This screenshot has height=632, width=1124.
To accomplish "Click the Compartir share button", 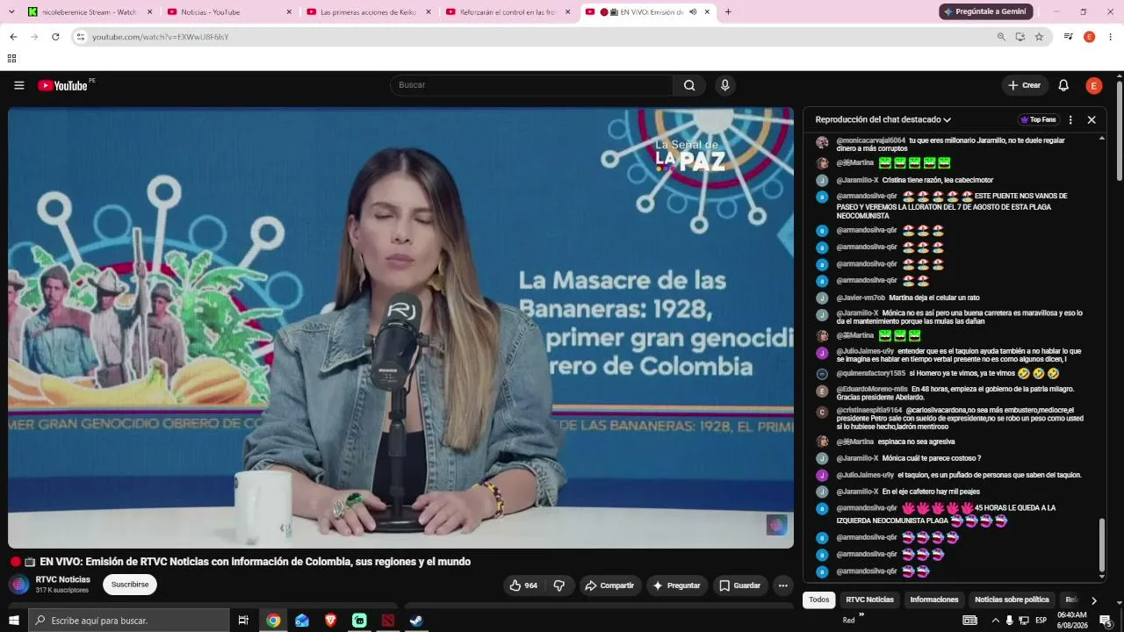I will [x=609, y=585].
